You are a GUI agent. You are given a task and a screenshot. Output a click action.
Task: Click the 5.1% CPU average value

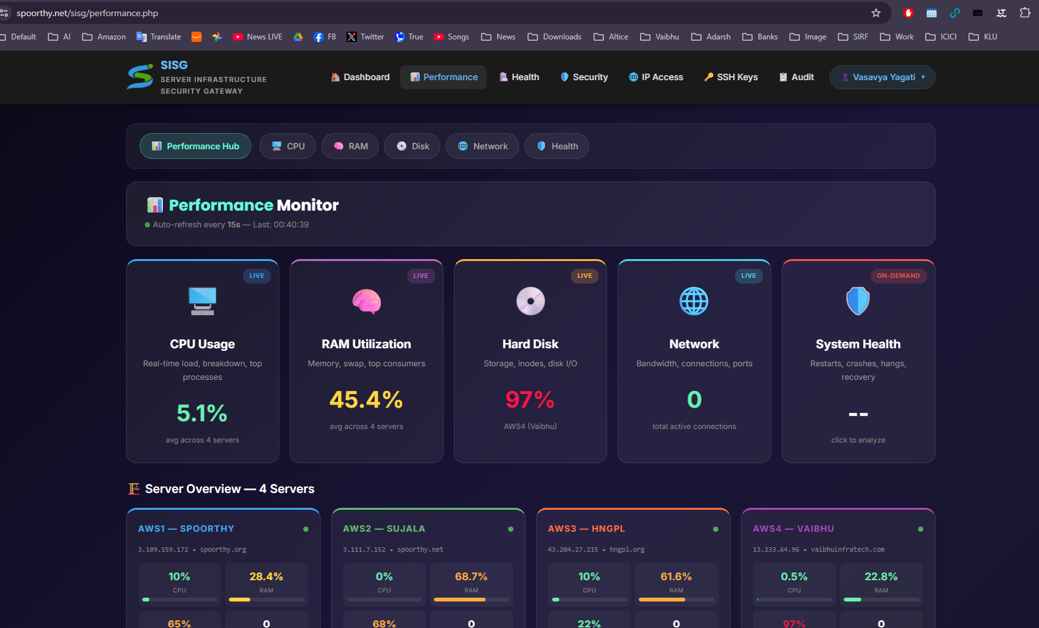point(202,413)
